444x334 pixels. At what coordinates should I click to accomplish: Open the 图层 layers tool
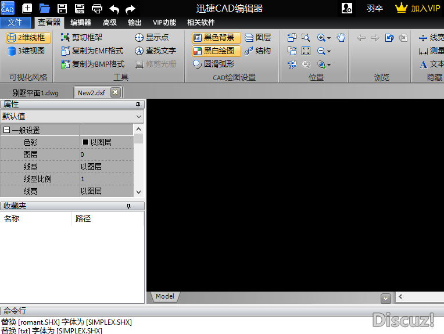pos(257,38)
